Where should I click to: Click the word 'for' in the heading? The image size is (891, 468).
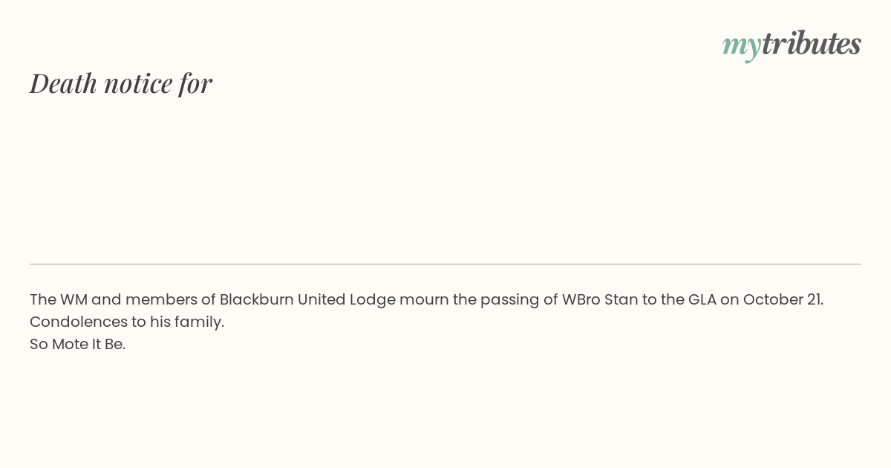tap(195, 83)
